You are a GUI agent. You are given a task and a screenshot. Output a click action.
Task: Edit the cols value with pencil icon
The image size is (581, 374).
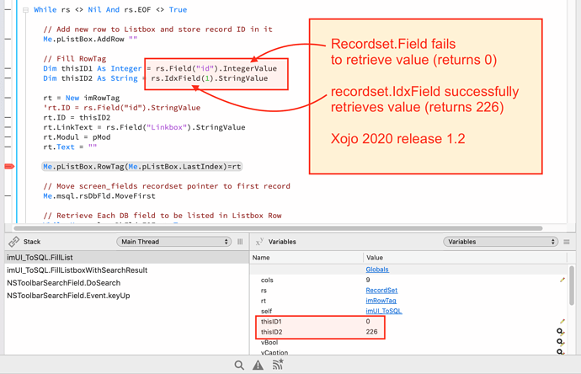(x=562, y=280)
